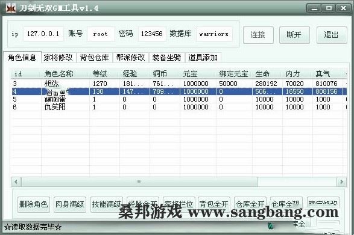
Task: Select the row for character 仇笑阳
Action: [x=179, y=107]
